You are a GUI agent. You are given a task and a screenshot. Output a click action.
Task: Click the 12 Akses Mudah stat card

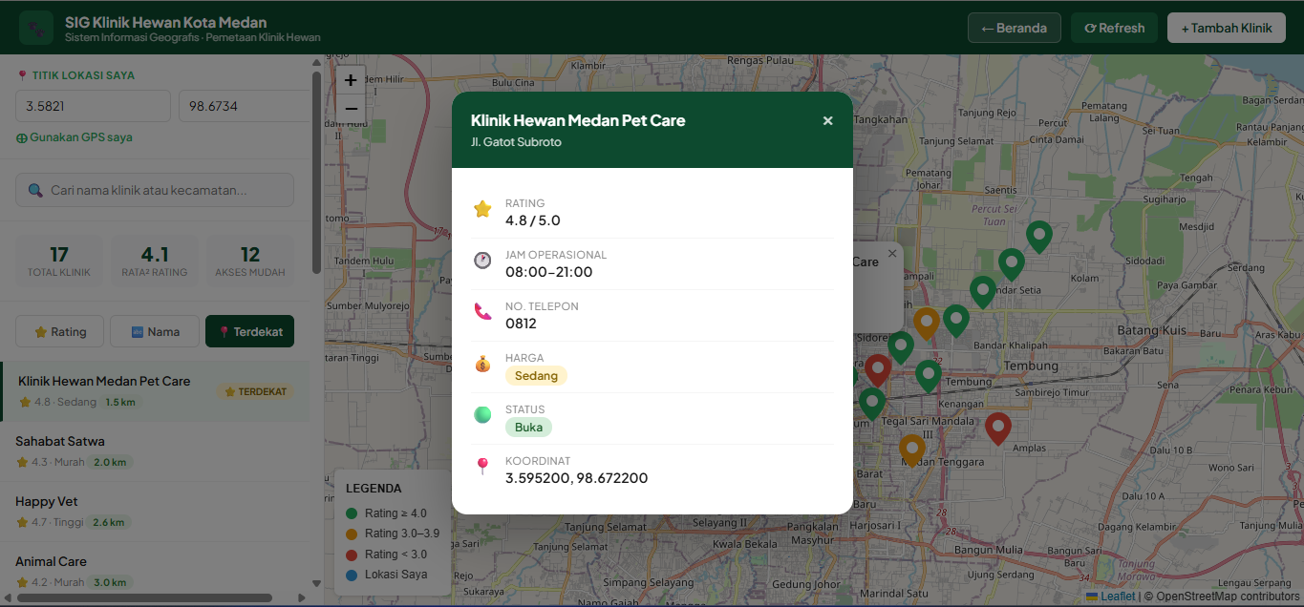pyautogui.click(x=250, y=262)
